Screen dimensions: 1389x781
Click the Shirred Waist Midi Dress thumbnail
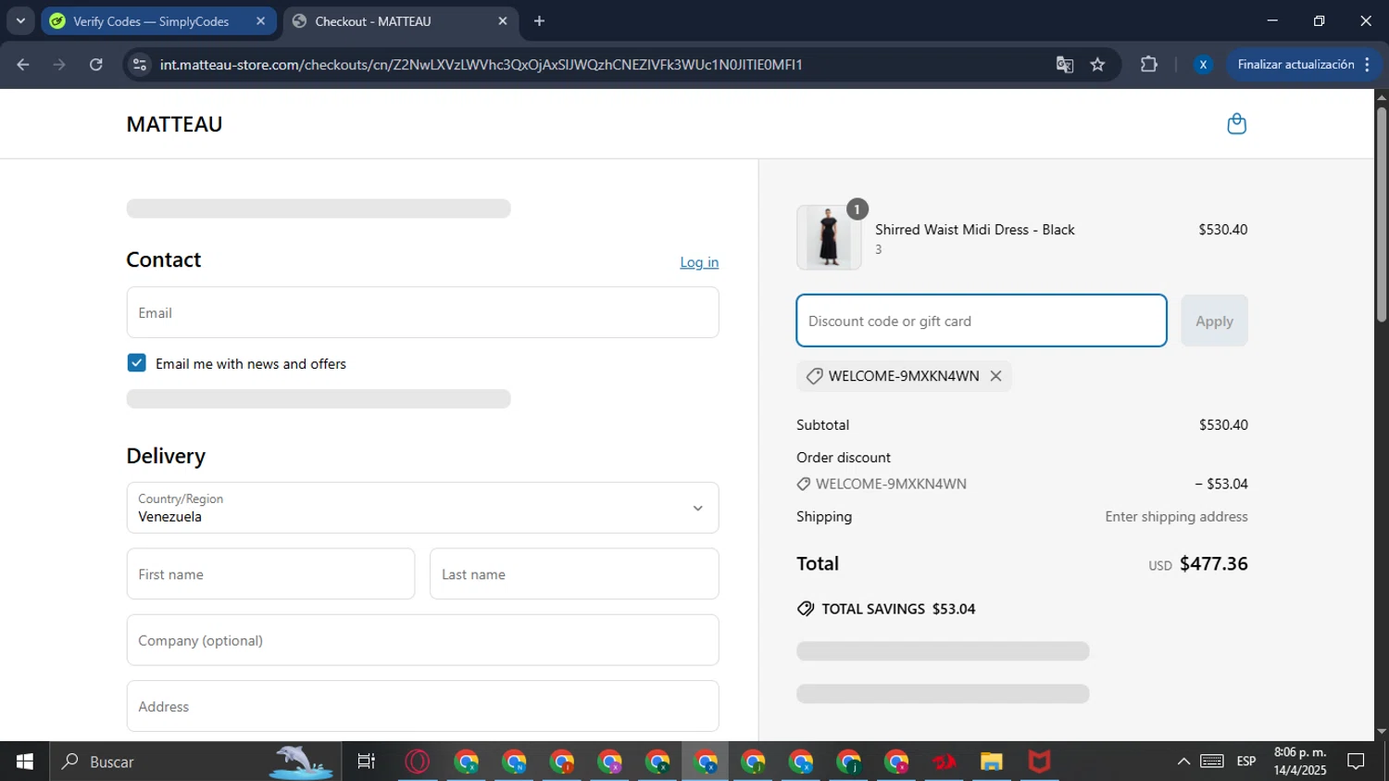pyautogui.click(x=829, y=237)
